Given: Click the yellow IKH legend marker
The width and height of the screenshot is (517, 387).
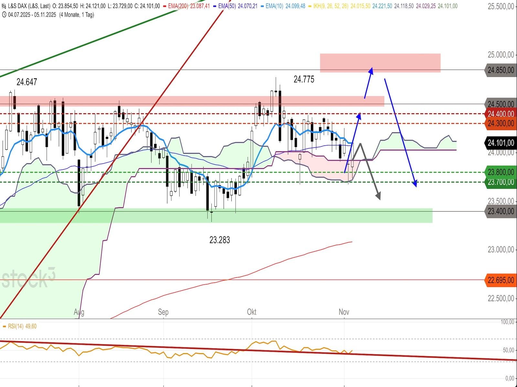Looking at the screenshot, I should [309, 6].
